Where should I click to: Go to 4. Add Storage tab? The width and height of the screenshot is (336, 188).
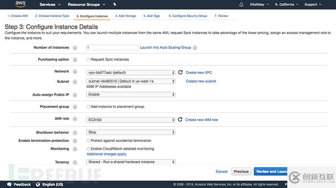[x=126, y=16]
